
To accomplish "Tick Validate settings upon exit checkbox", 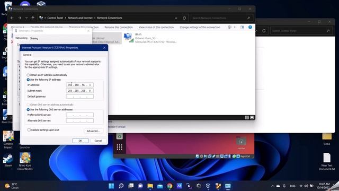I will [29, 130].
